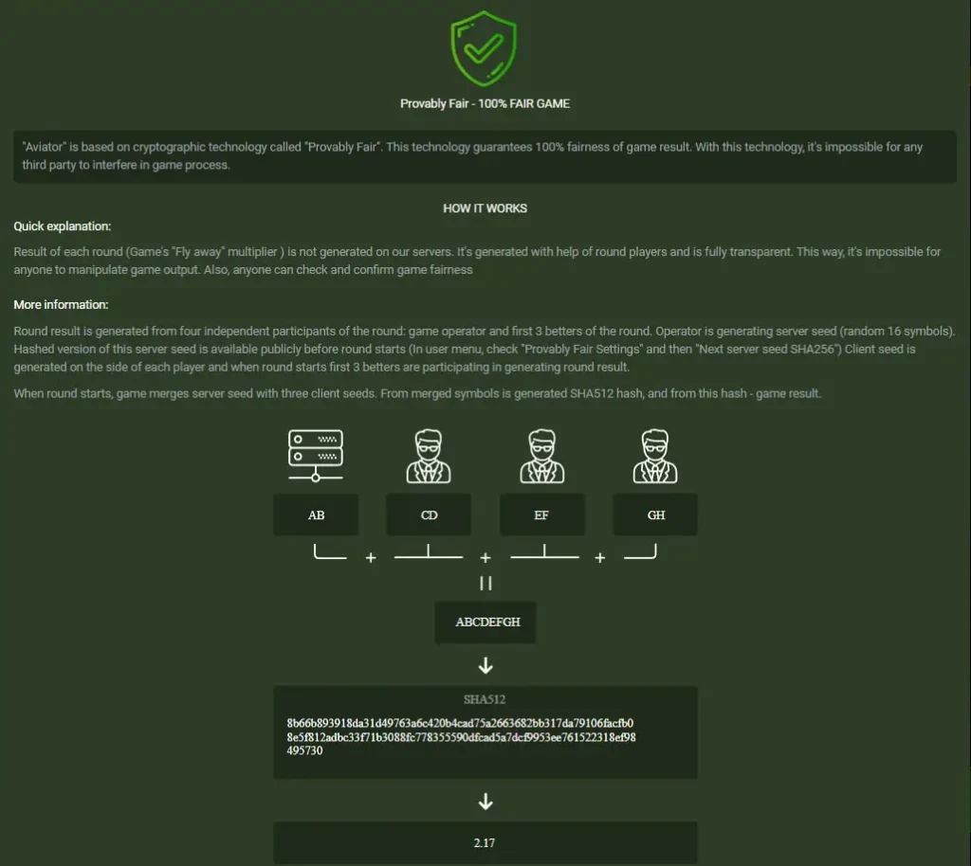Click the 2.17 game result box
971x866 pixels.
click(485, 842)
